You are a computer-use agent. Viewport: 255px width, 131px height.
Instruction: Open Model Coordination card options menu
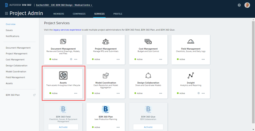[x=118, y=93]
